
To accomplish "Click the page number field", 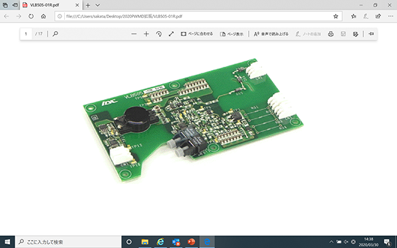I will pyautogui.click(x=26, y=34).
